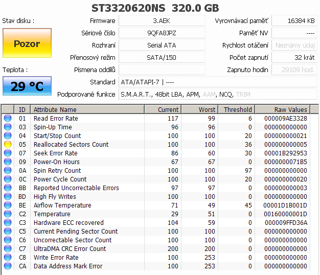Click the status icon for Current Pending Sector Count
This screenshot has width=320, height=275.
pos(8,232)
